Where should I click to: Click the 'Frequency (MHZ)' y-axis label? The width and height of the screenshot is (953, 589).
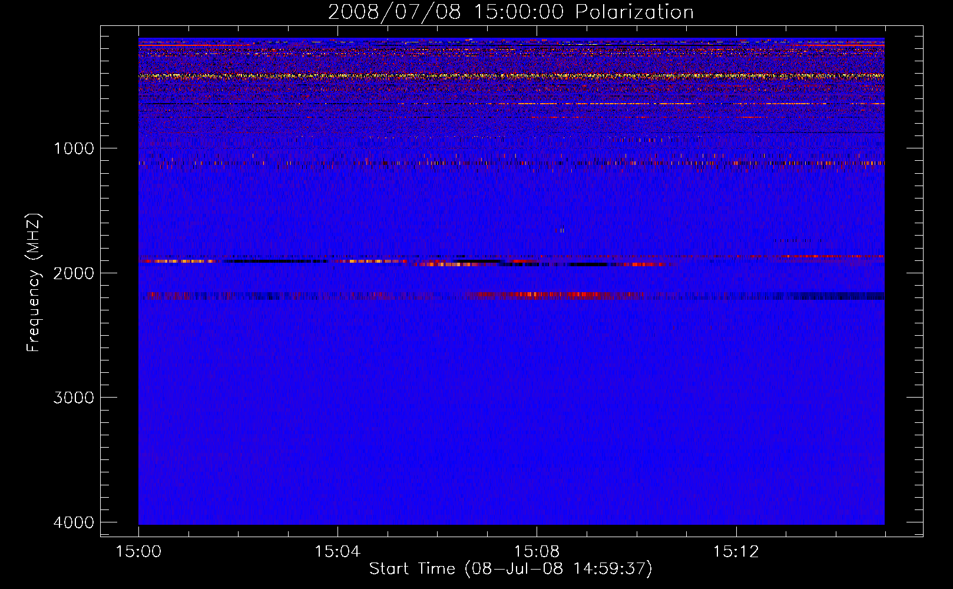(x=34, y=283)
